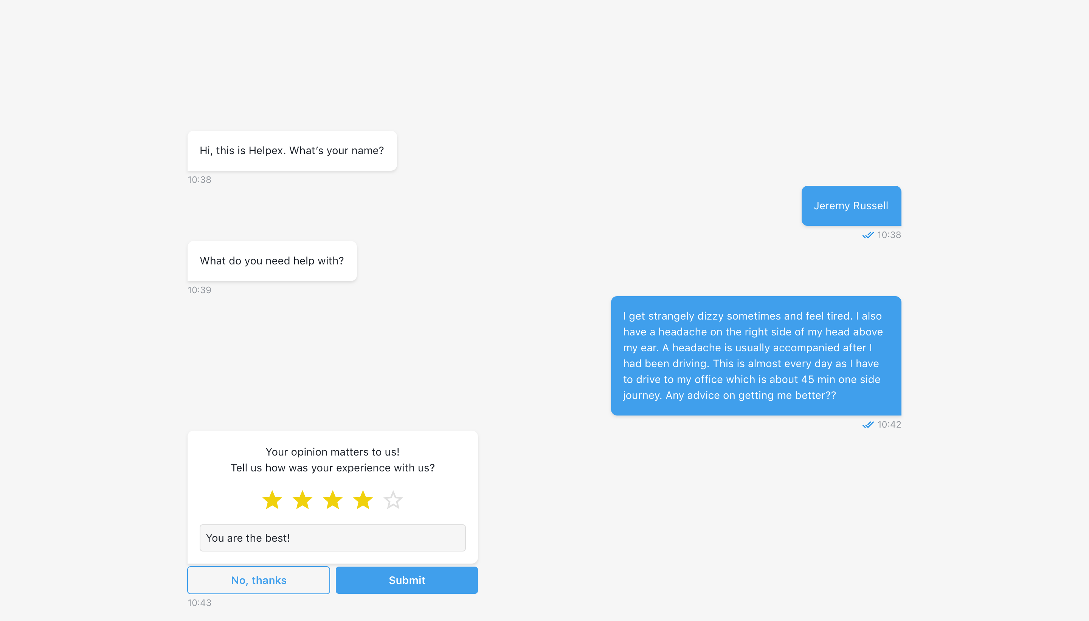
Task: Click 'Tell us how was your experience' text
Action: (x=332, y=468)
